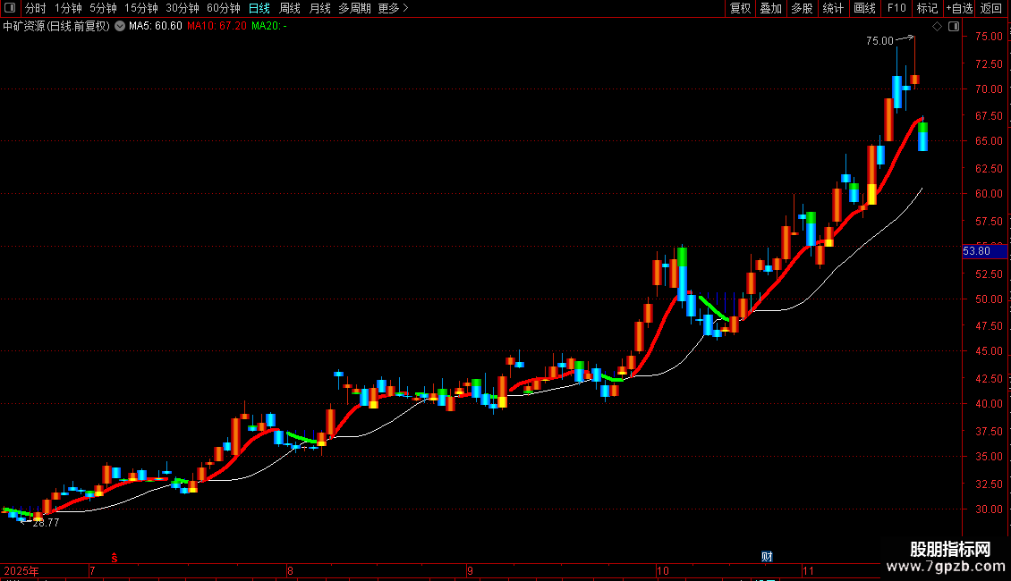Image resolution: width=1011 pixels, height=581 pixels.
Task: Click the MA10: 67.20 indicator label
Action: pos(217,27)
